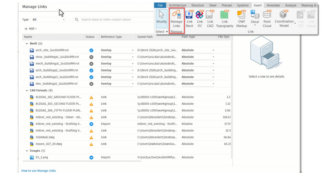321x173 pixels.
Task: Open Reference Type dropdown for elec_buildinga1_144104999.rvt
Action: pyautogui.click(x=117, y=84)
